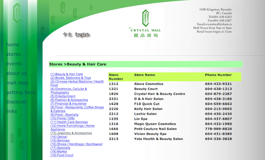265x160 pixels.
Task: Open the home page from sidebar
Action: tap(12, 45)
